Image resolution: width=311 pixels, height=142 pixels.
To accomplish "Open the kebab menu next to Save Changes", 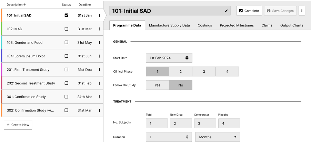I will (302, 11).
